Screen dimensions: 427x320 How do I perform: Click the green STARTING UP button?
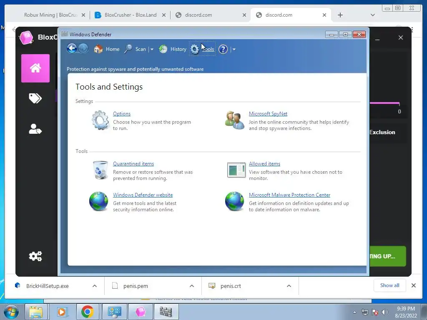coord(388,256)
